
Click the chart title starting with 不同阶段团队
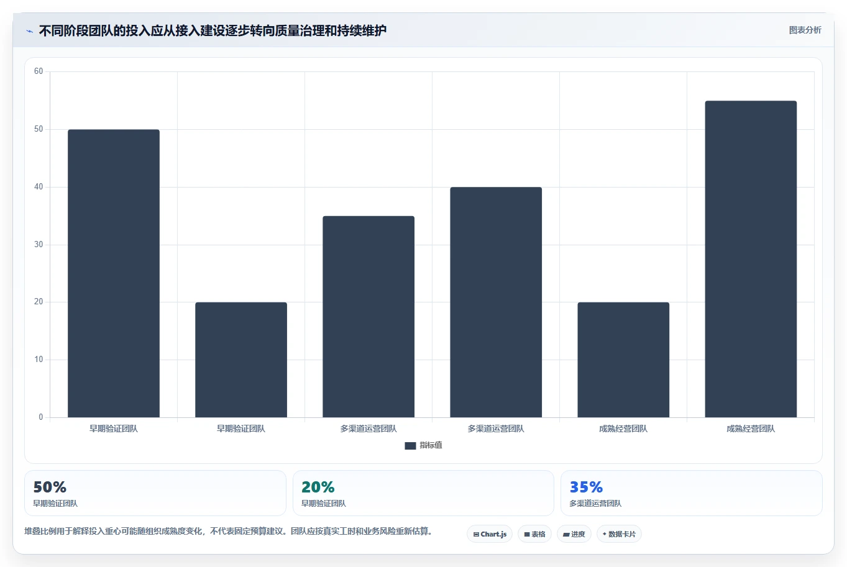pos(213,30)
